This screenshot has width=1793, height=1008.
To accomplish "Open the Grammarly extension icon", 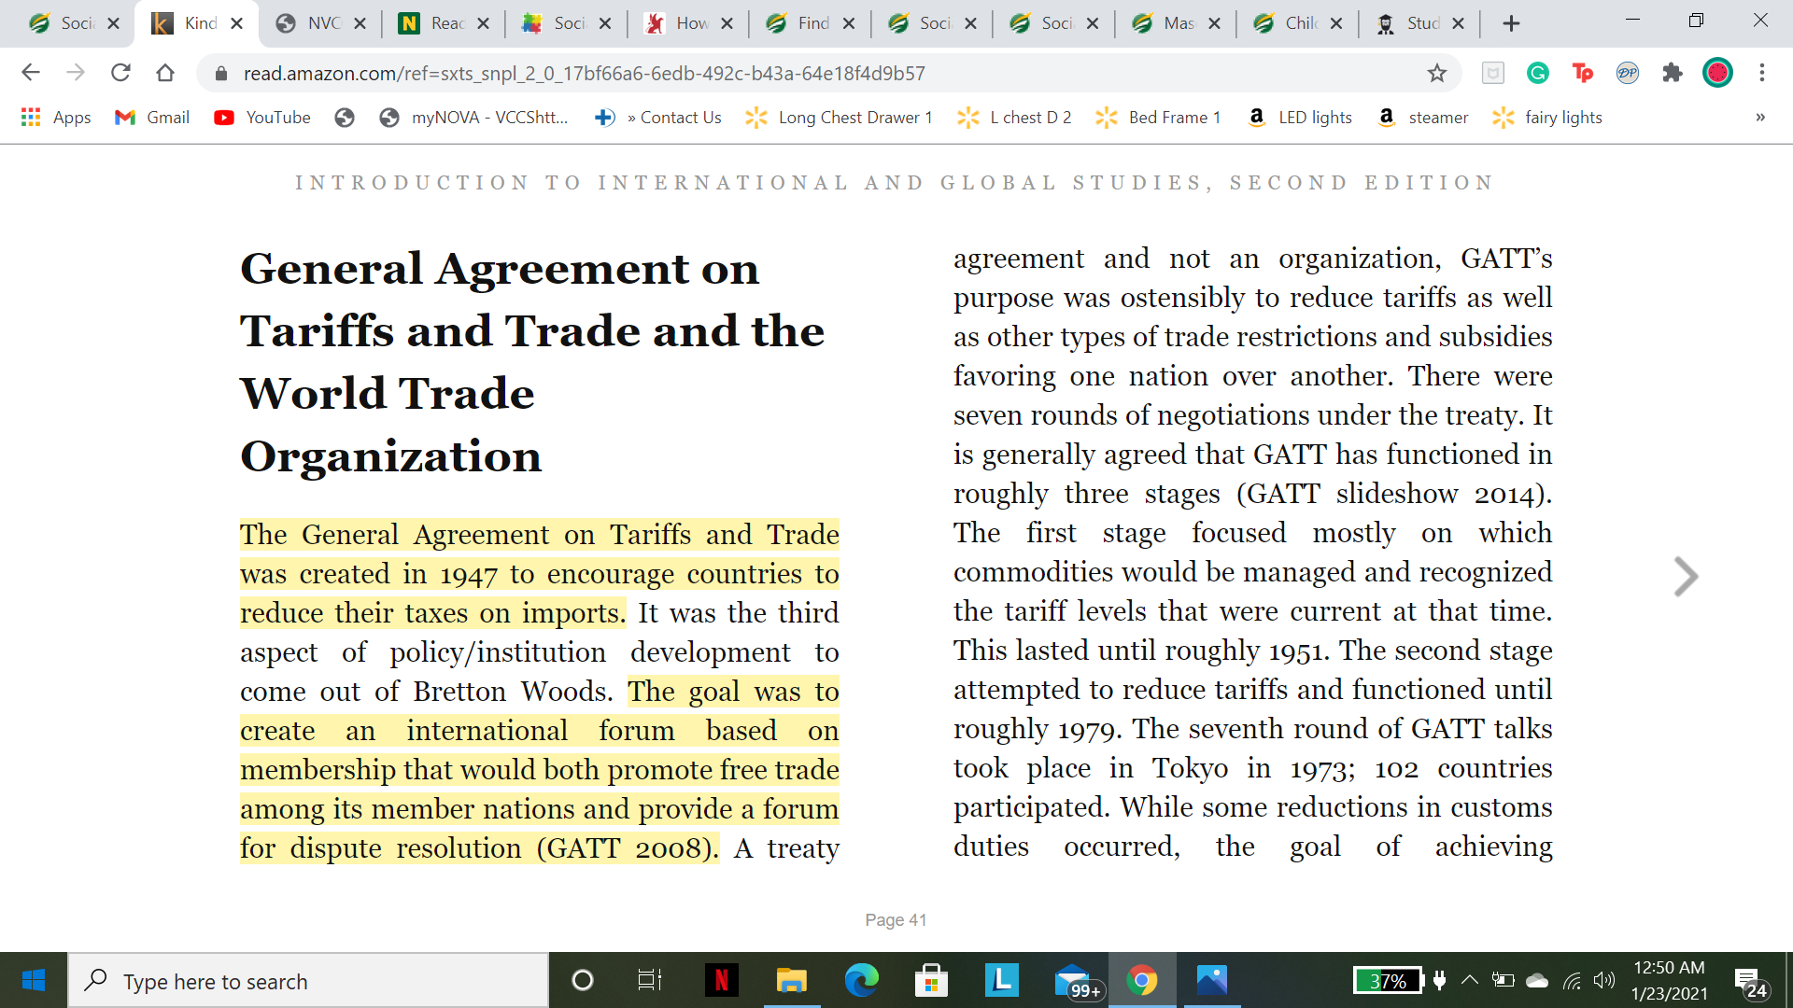I will click(x=1537, y=73).
